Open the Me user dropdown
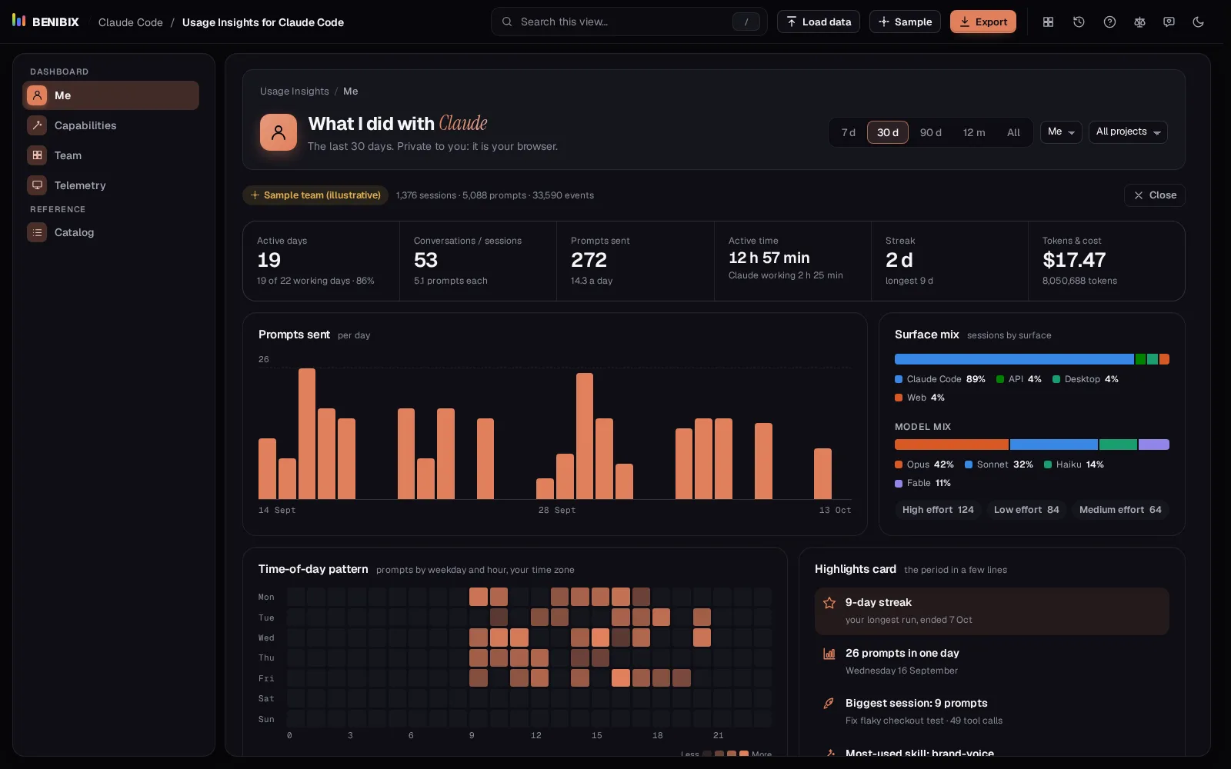The height and width of the screenshot is (769, 1231). tap(1061, 132)
